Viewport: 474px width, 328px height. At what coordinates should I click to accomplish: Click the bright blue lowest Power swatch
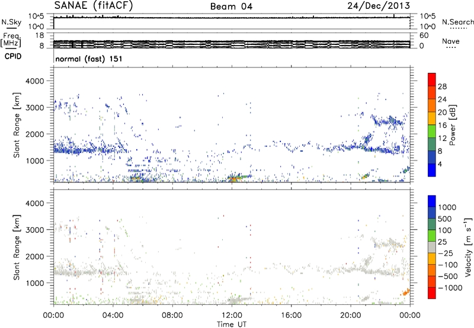coord(432,170)
